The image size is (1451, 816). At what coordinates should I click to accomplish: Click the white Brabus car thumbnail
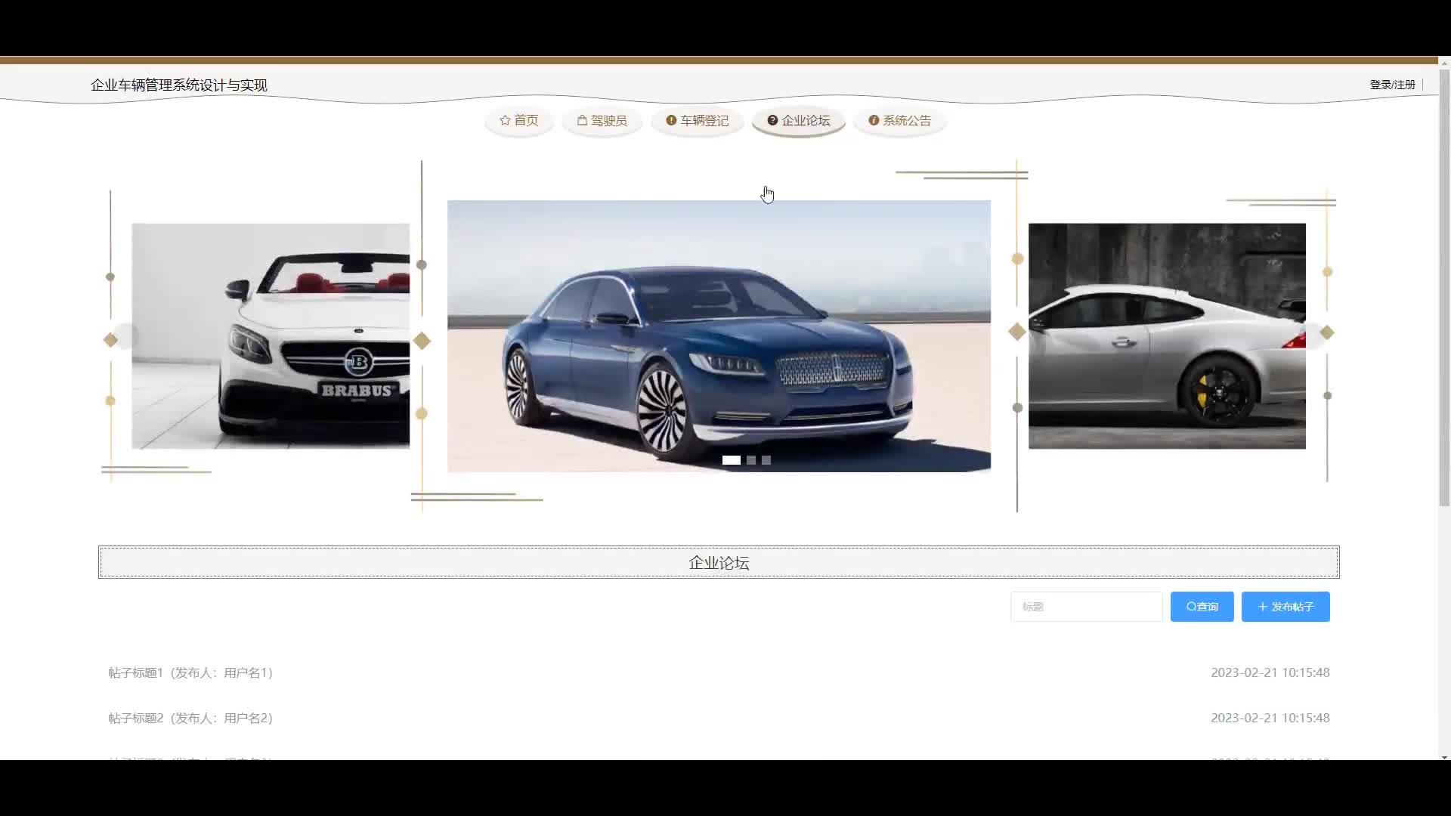[271, 336]
